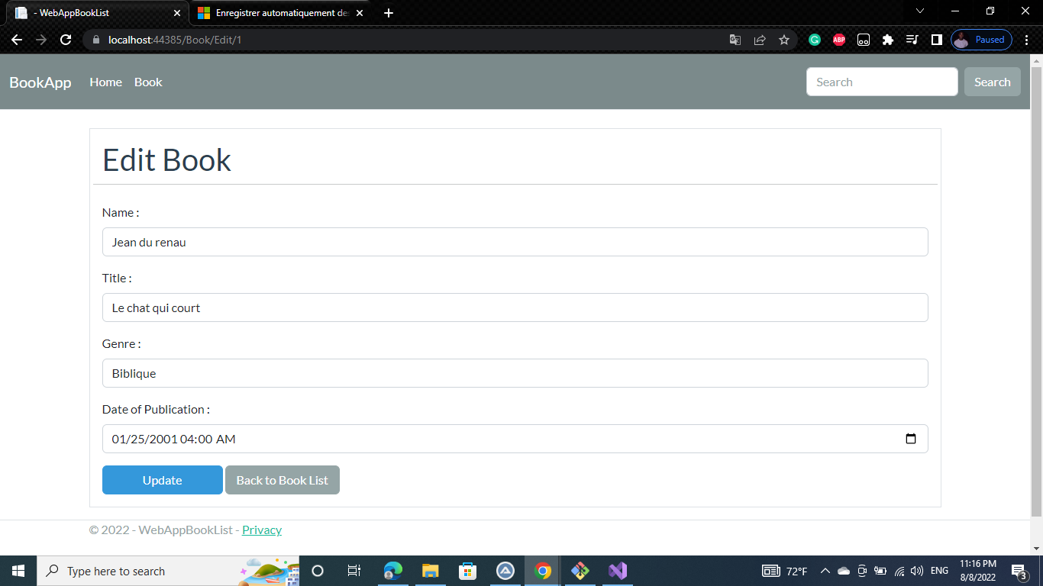Reload the current page
The width and height of the screenshot is (1043, 586).
coord(66,40)
